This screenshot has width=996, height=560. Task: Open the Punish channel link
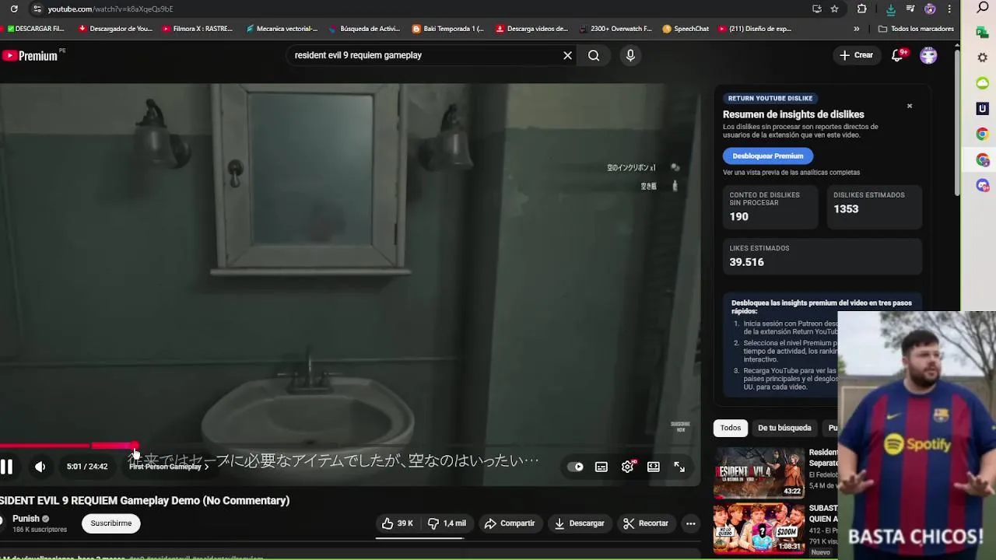tap(26, 519)
